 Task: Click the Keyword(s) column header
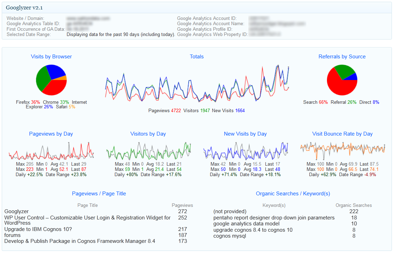pyautogui.click(x=274, y=205)
